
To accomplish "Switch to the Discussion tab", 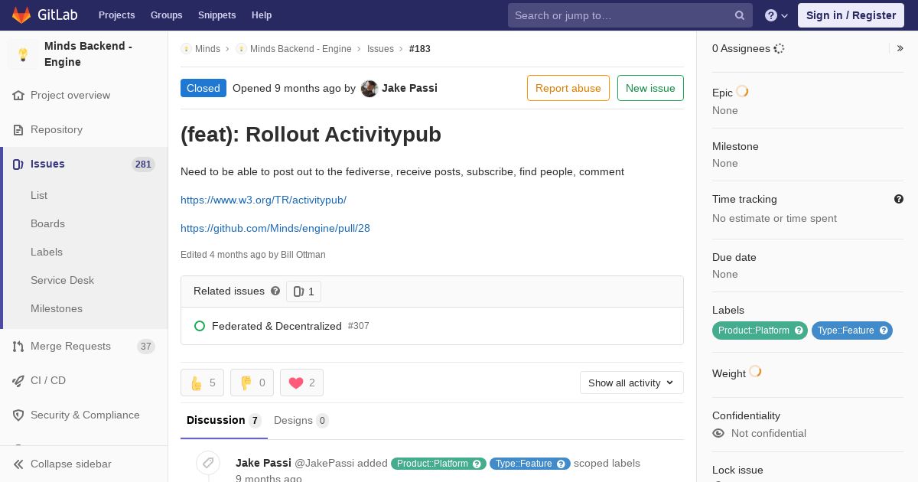I will [224, 420].
